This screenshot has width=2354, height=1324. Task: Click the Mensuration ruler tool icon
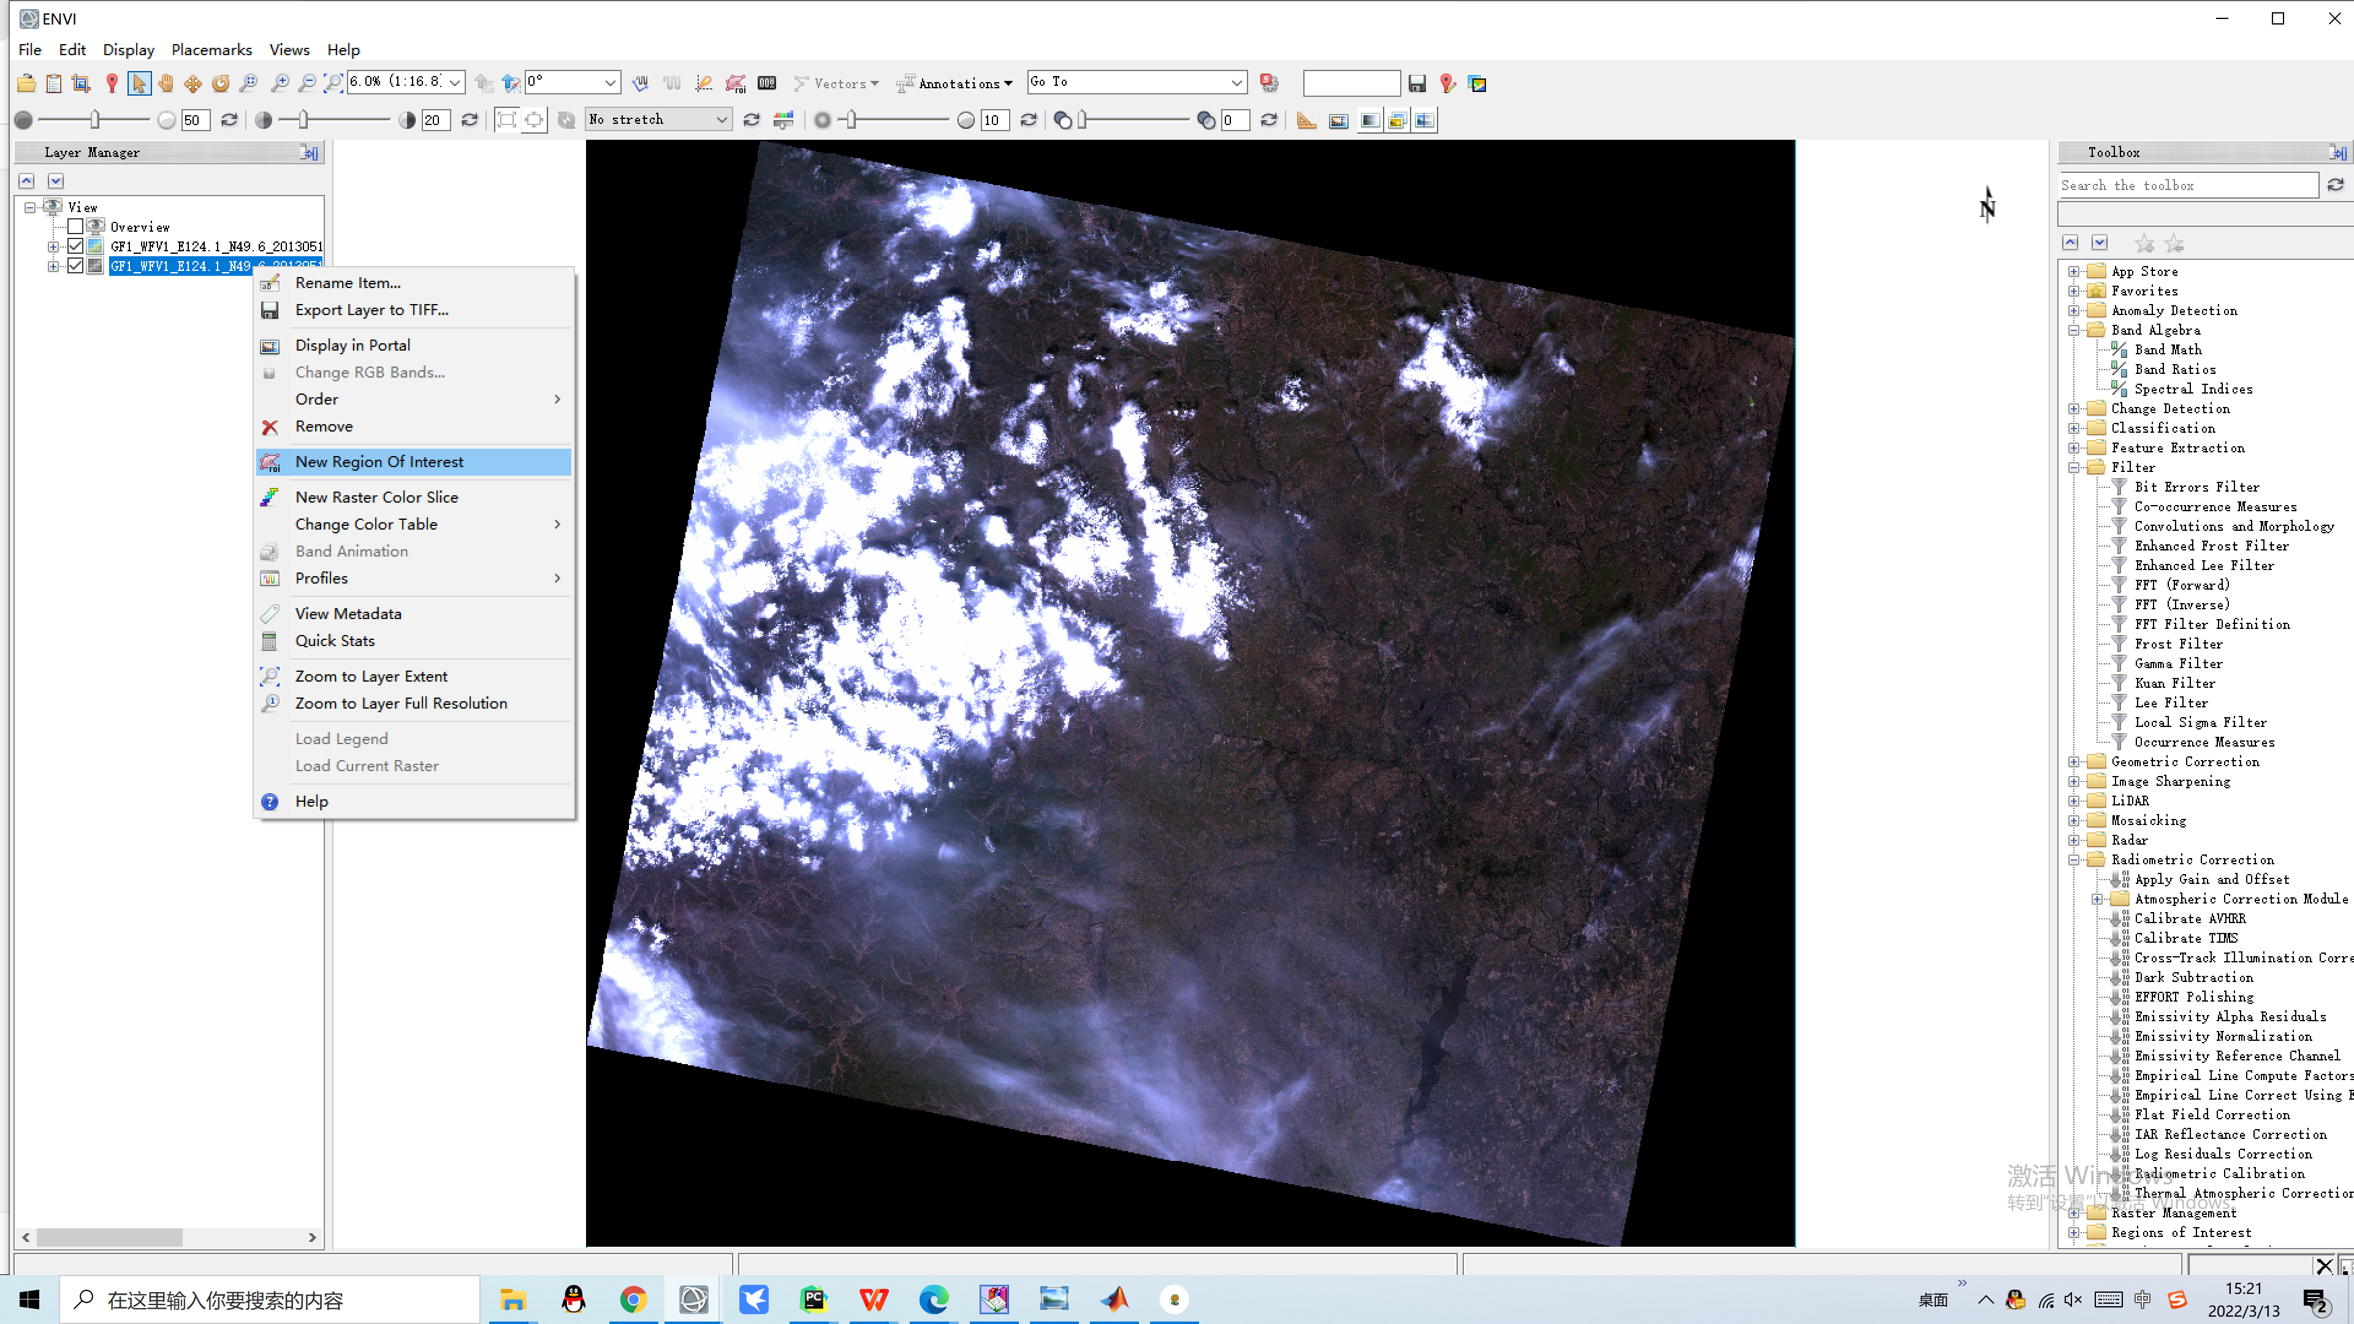click(1307, 120)
